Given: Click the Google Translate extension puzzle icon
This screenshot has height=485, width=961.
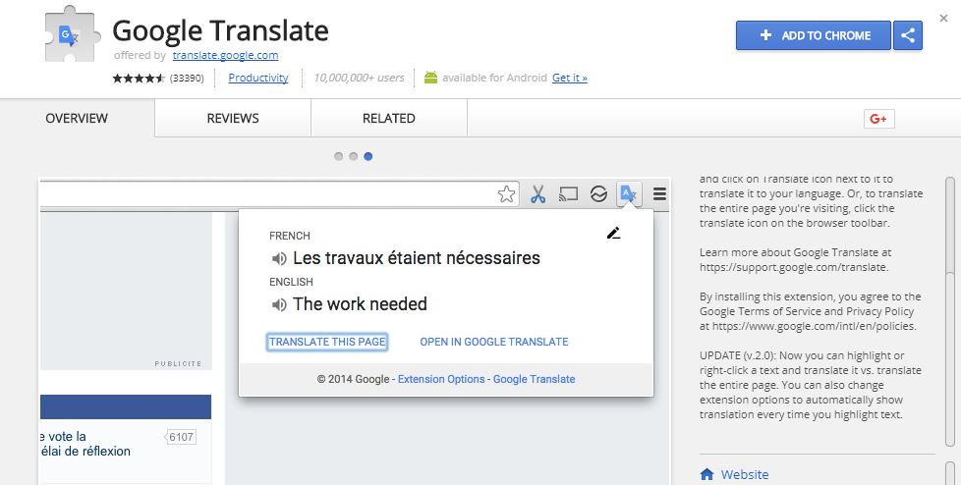Looking at the screenshot, I should click(71, 34).
